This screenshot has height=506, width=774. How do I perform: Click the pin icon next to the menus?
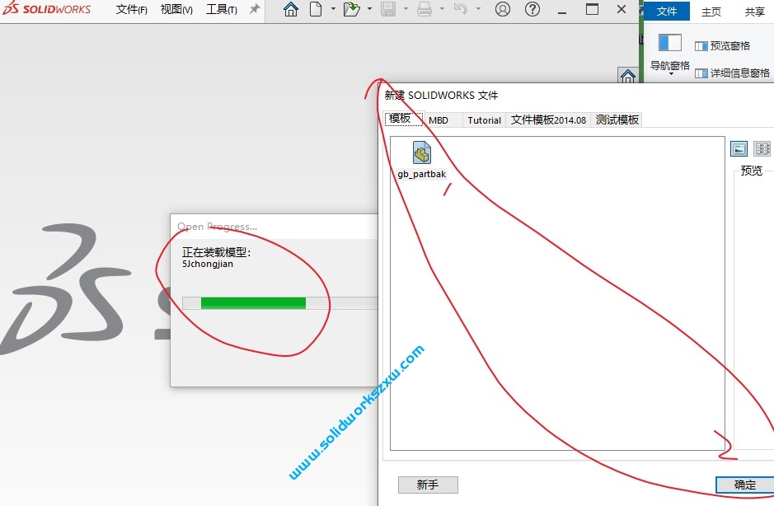(x=253, y=10)
